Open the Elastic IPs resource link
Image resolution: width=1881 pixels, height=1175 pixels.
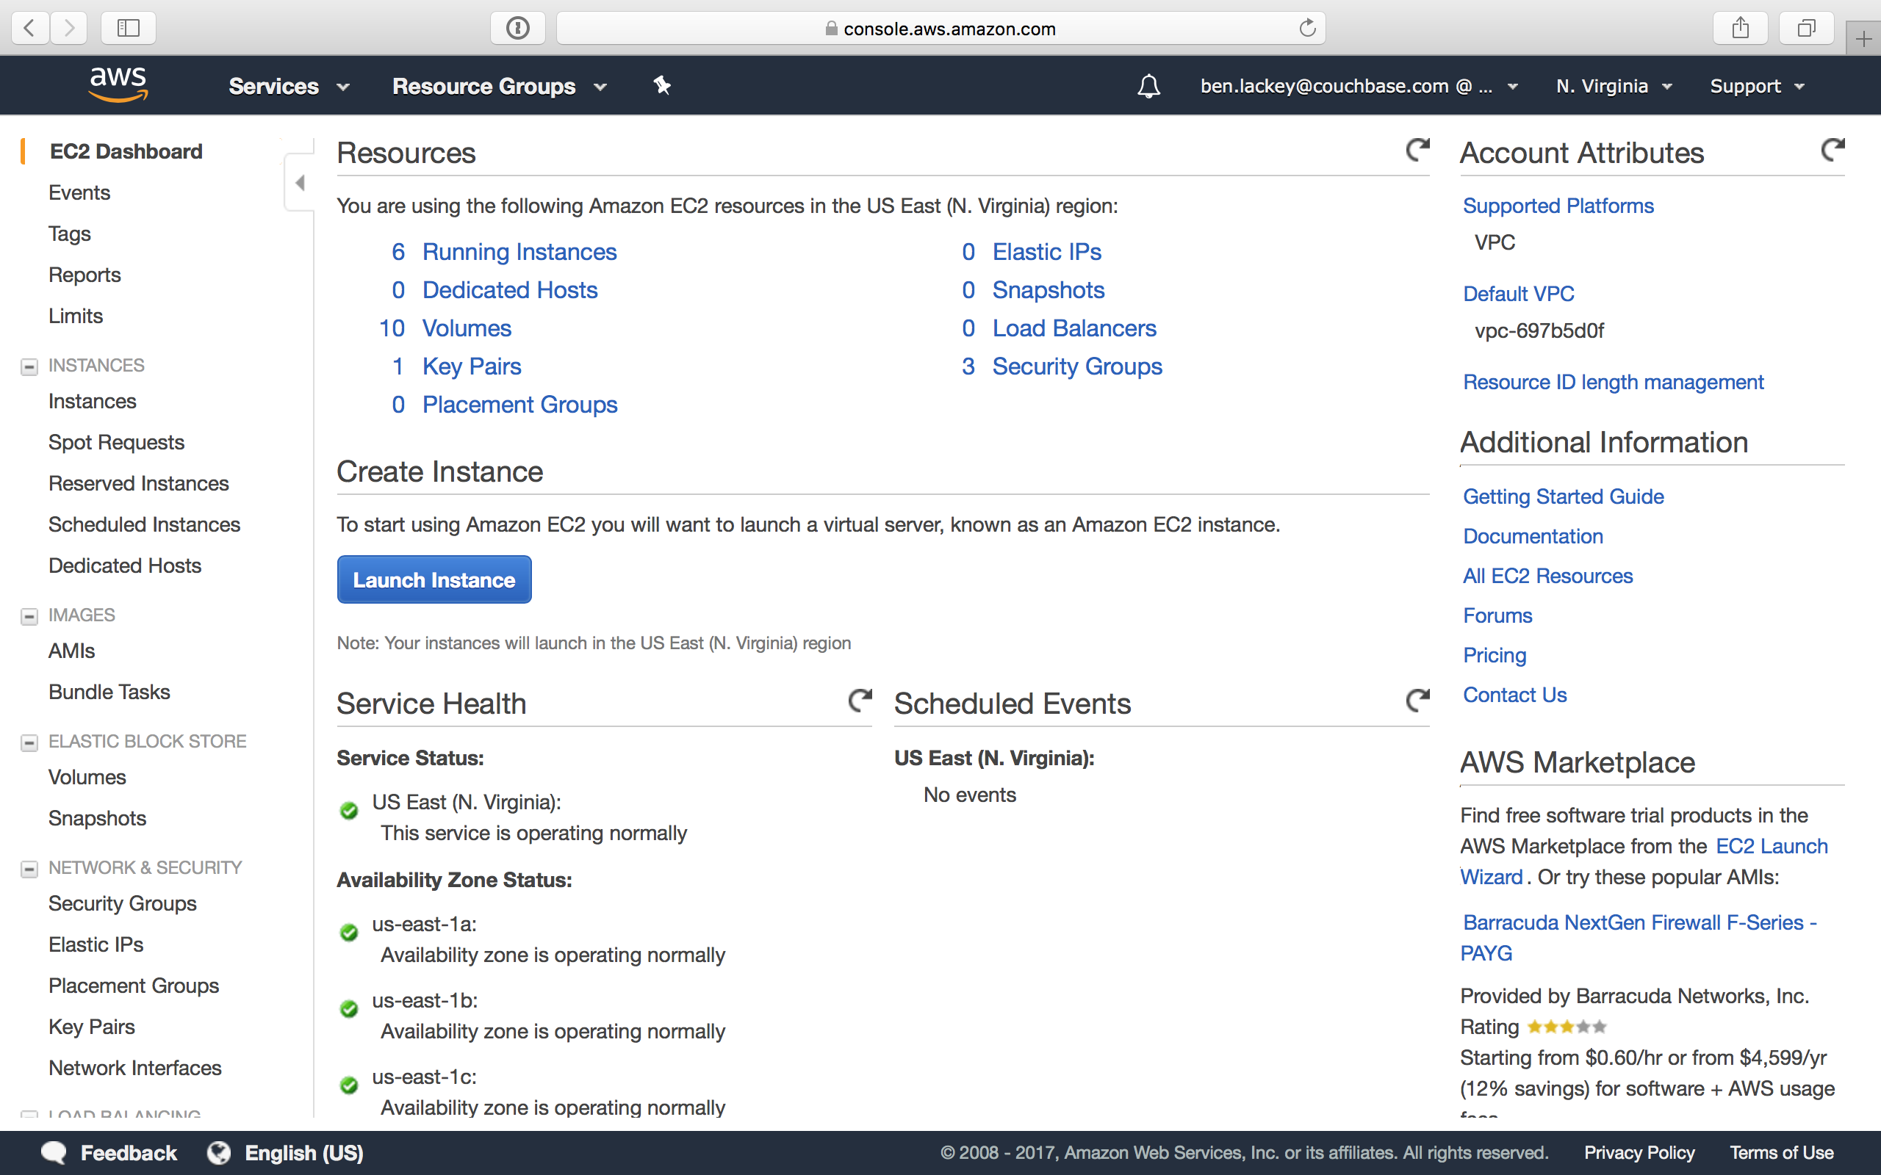tap(1047, 252)
